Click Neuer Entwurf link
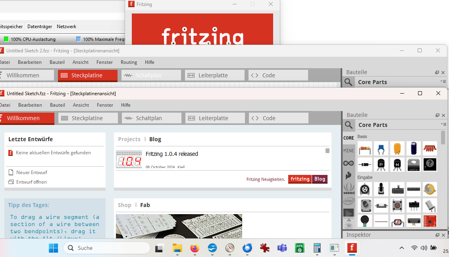This screenshot has width=449, height=257. pos(31,173)
